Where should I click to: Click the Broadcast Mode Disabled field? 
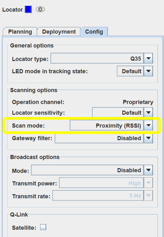(x=88, y=170)
